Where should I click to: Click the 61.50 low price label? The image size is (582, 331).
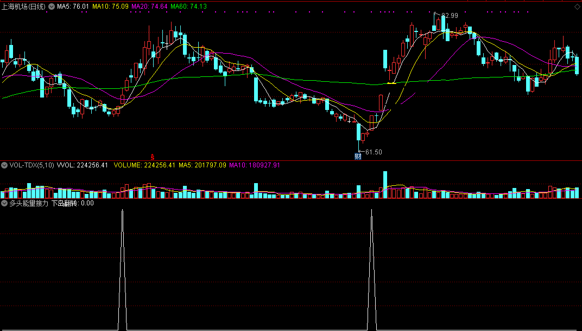pos(374,152)
